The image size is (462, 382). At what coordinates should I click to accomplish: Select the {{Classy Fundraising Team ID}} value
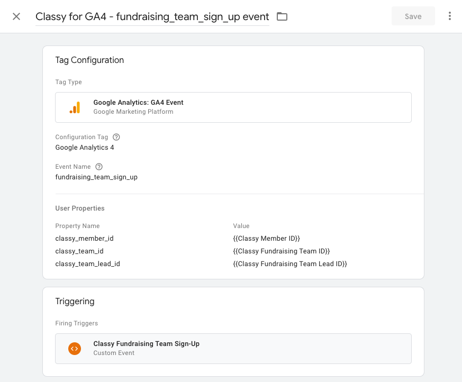[282, 251]
